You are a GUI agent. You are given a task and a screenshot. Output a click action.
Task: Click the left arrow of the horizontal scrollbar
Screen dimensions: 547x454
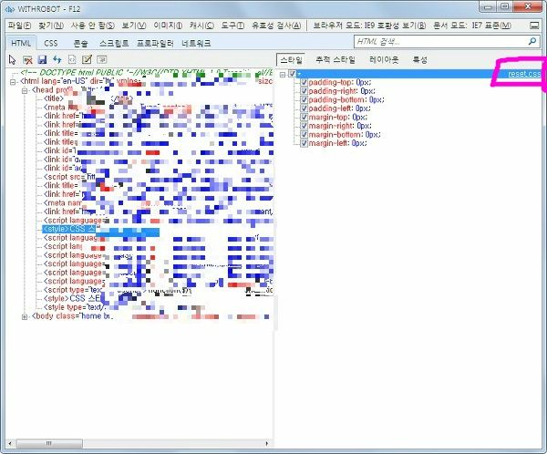10,444
